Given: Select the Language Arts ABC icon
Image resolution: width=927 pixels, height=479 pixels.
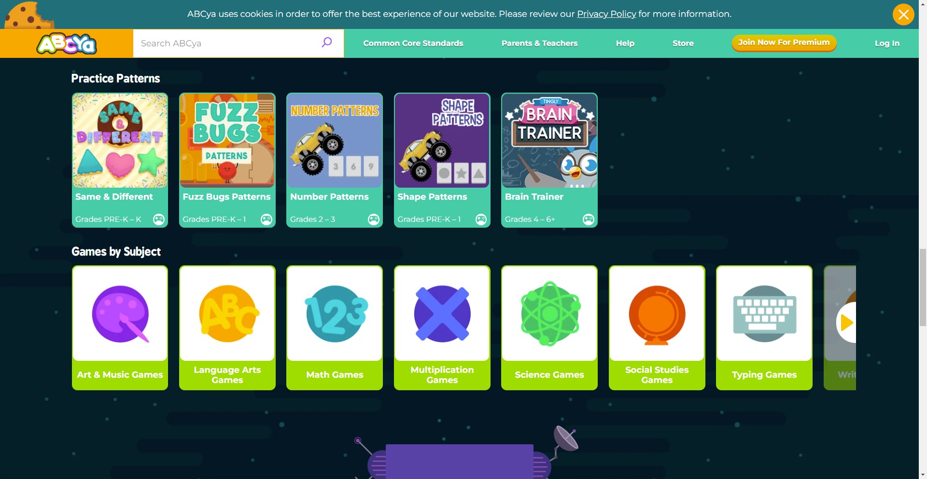Looking at the screenshot, I should click(x=227, y=314).
